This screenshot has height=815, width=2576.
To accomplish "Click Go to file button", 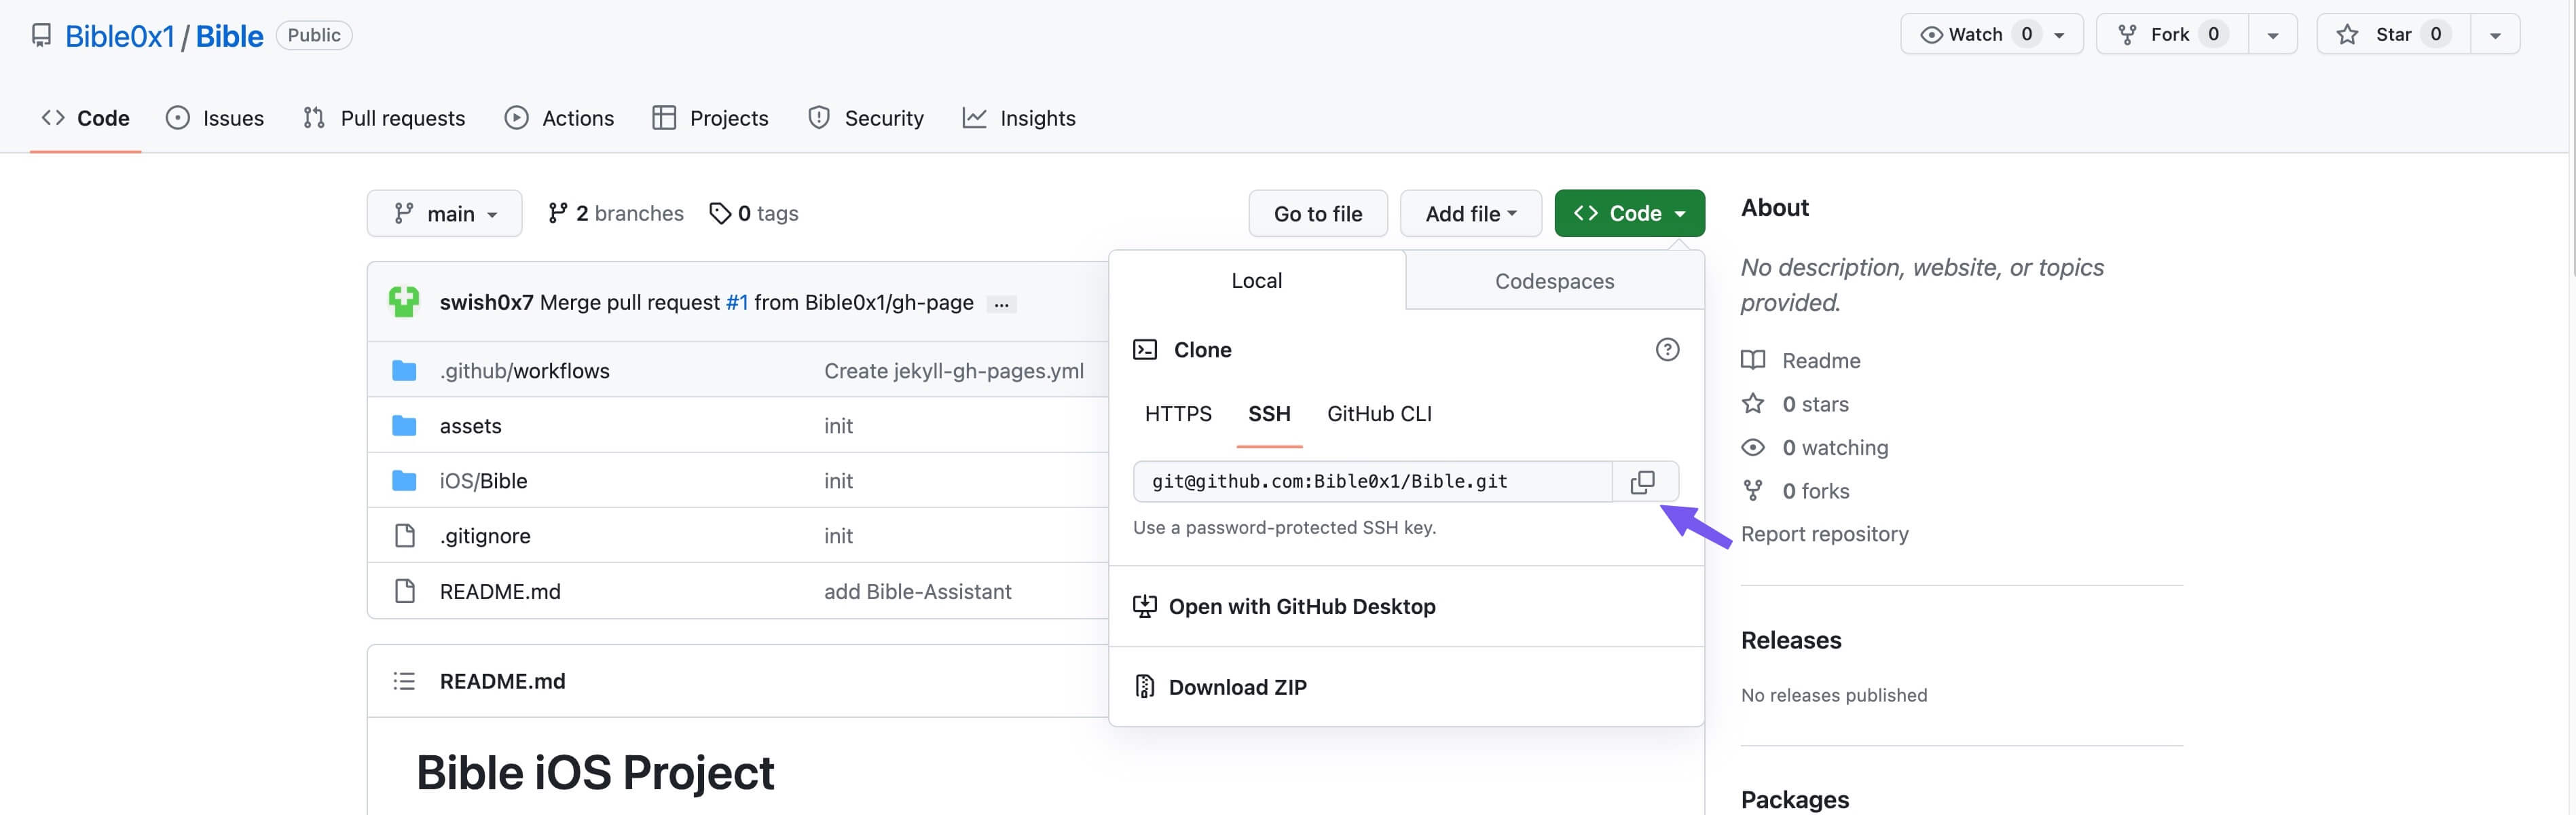I will coord(1318,214).
